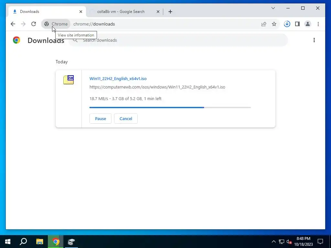
Task: Click the Chrome logo beside Downloads title
Action: click(16, 40)
